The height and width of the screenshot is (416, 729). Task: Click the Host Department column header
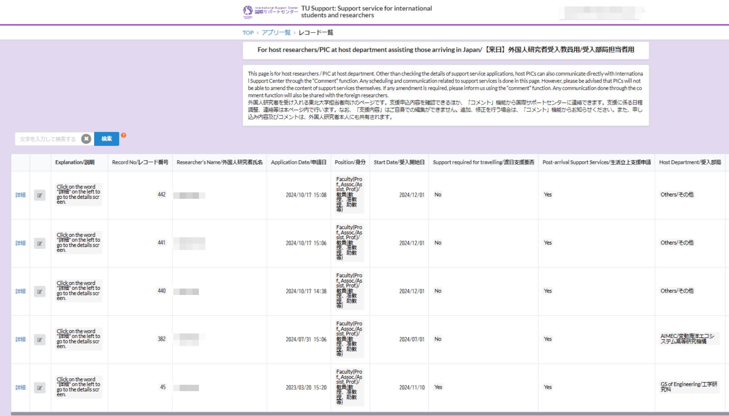pos(690,162)
